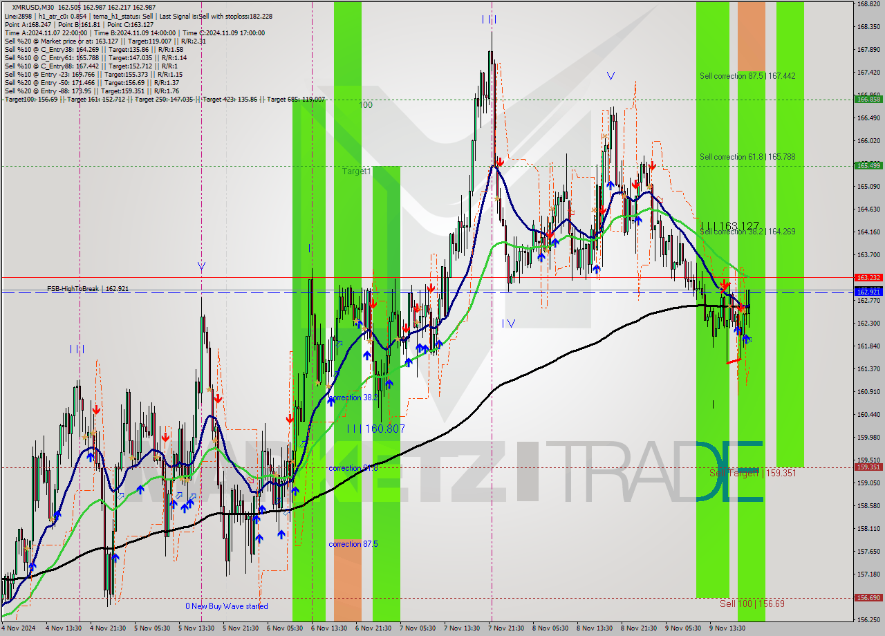The image size is (885, 636).
Task: Click the 'Sell 100 | 156.69' label
Action: click(752, 604)
